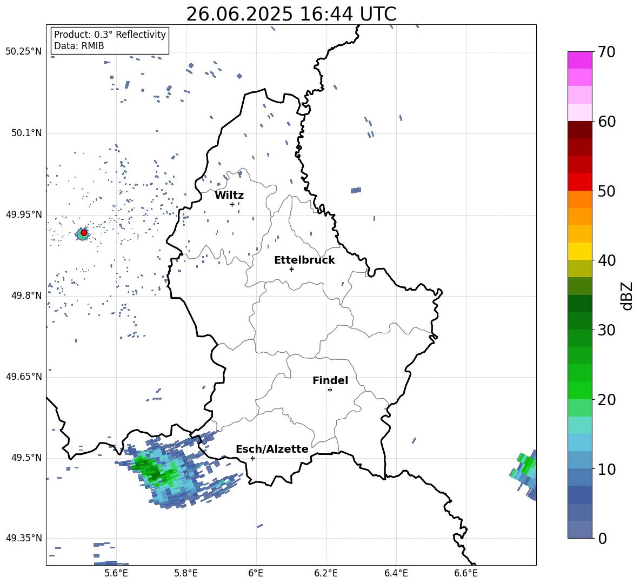Click the '50.25°N' latitude label

click(24, 52)
